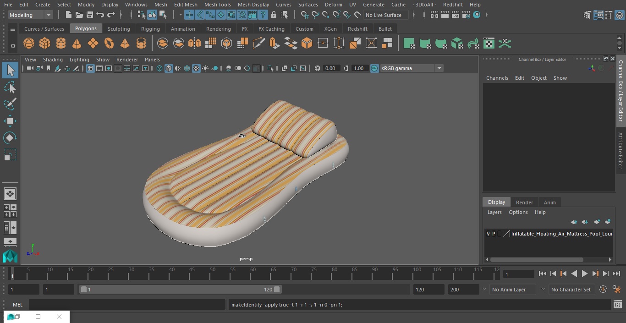Click the Extrude shelf icon
The height and width of the screenshot is (323, 626).
click(x=275, y=44)
